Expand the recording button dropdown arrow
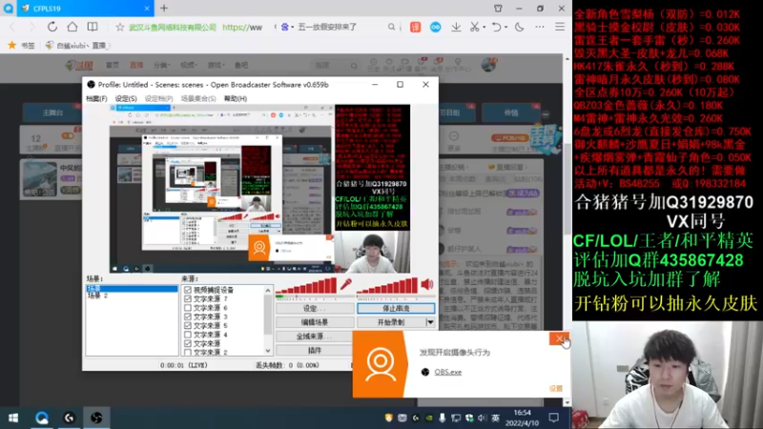The height and width of the screenshot is (429, 763). (430, 322)
